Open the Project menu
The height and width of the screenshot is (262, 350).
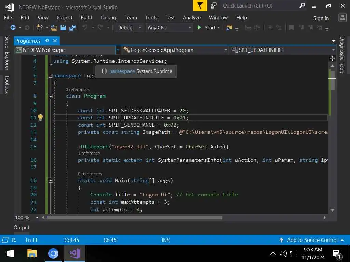tap(65, 18)
